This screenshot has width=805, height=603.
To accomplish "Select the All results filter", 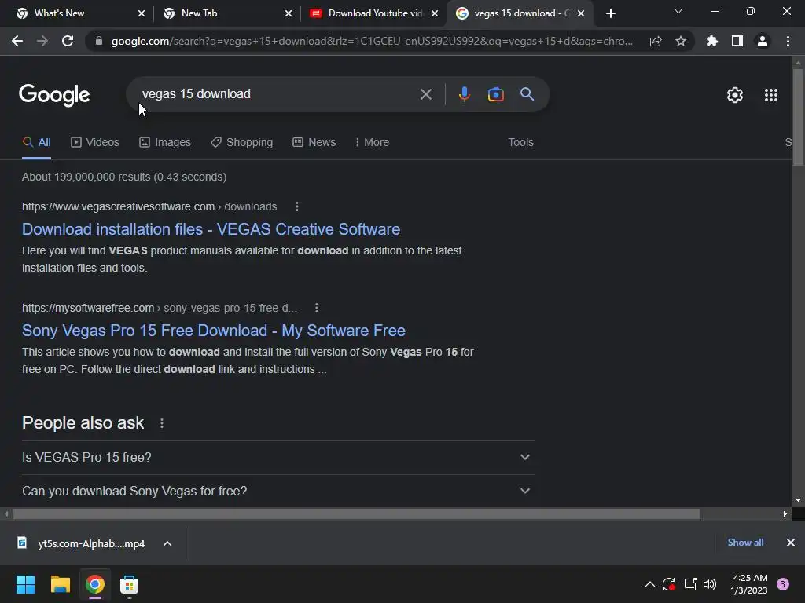I will [x=36, y=142].
